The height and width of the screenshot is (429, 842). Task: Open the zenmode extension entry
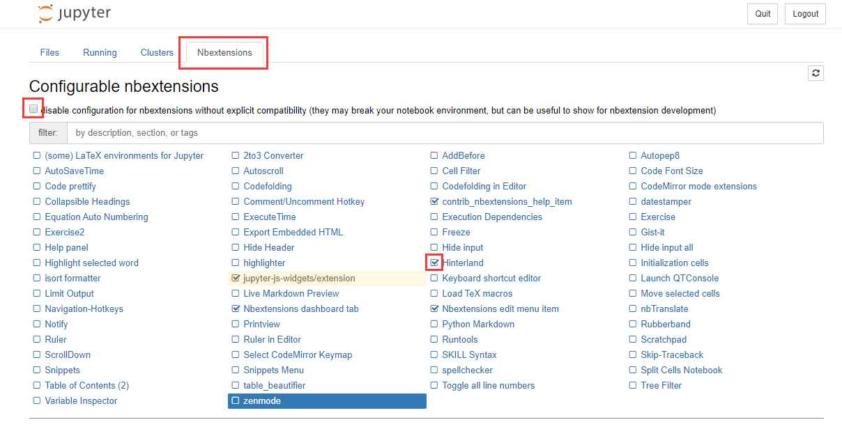262,400
